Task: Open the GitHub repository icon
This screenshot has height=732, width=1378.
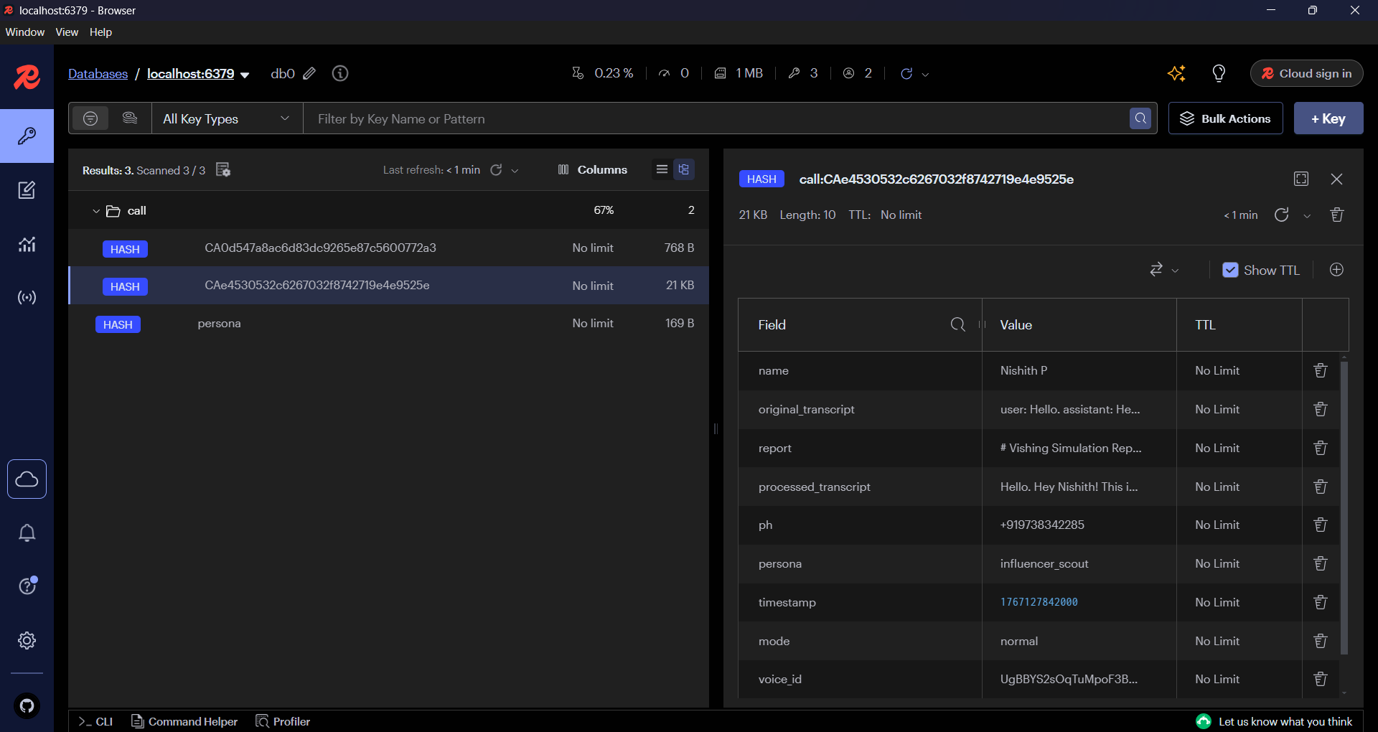Action: [27, 705]
